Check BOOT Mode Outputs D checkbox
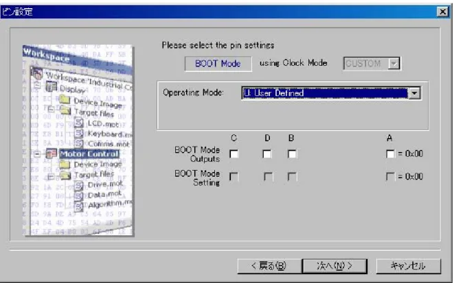This screenshot has height=283, width=454. 267,154
